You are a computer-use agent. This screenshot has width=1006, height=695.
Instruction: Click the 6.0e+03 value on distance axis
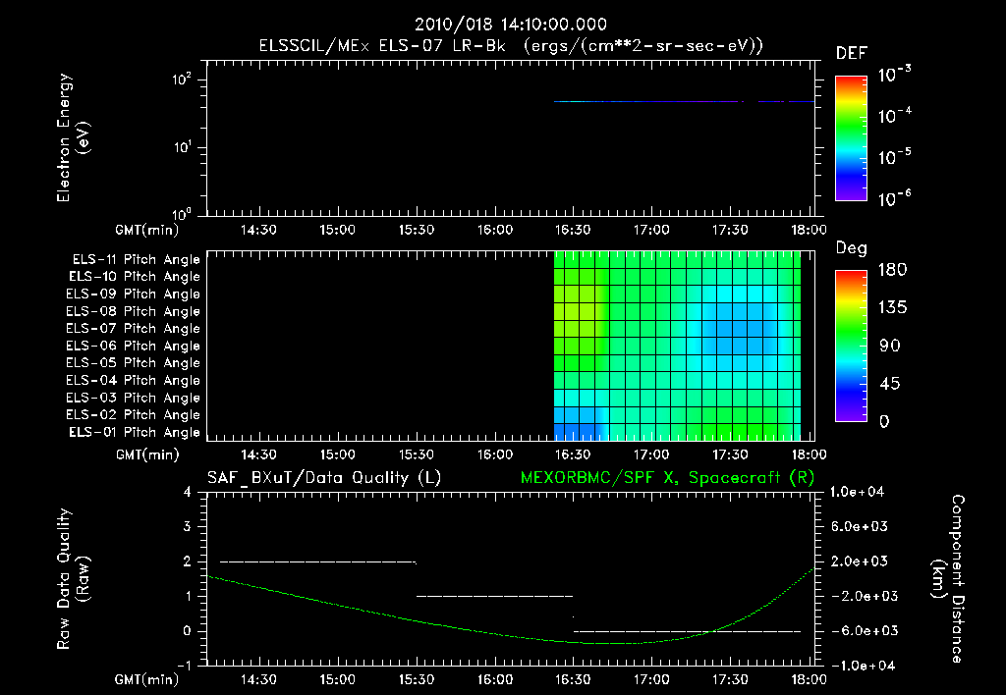coord(860,526)
